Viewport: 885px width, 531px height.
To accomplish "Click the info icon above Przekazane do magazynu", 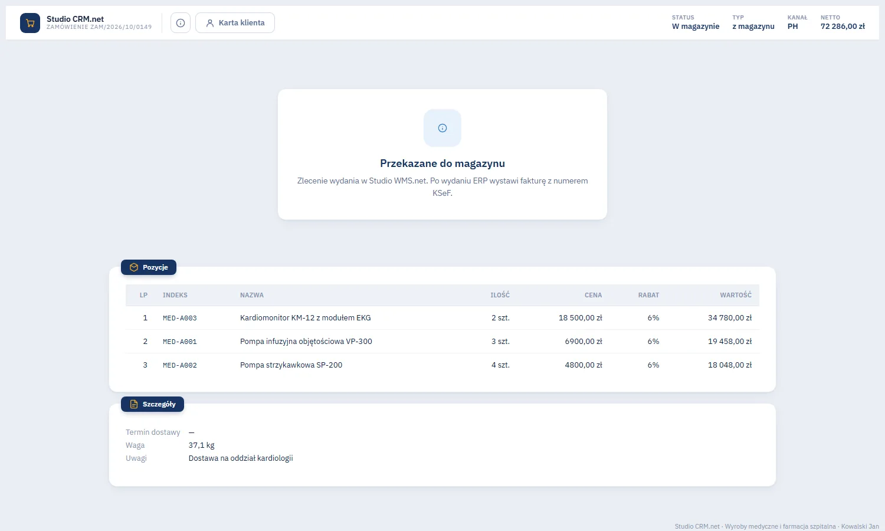I will pos(442,128).
